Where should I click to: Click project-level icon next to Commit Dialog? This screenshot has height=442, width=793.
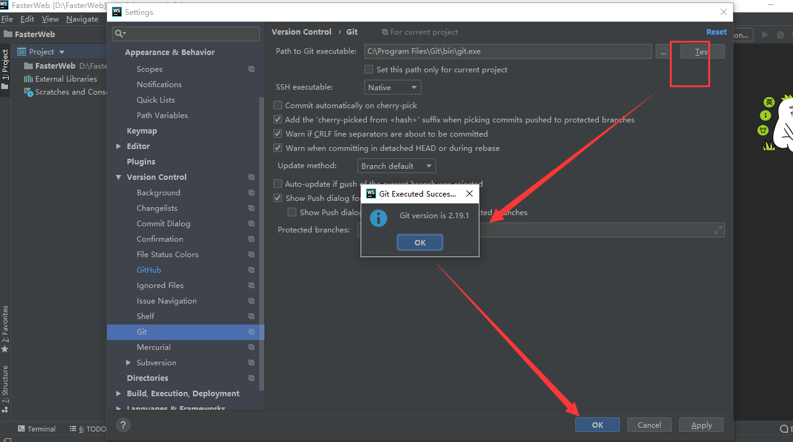(252, 224)
